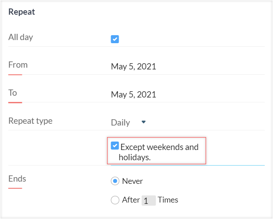Click the To field label
This screenshot has width=273, height=219.
click(x=12, y=93)
